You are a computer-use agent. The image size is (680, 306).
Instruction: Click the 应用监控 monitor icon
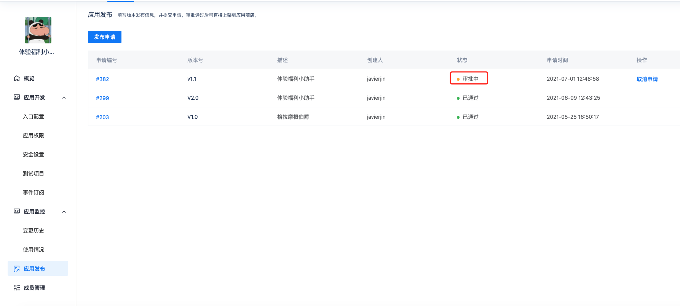point(17,212)
